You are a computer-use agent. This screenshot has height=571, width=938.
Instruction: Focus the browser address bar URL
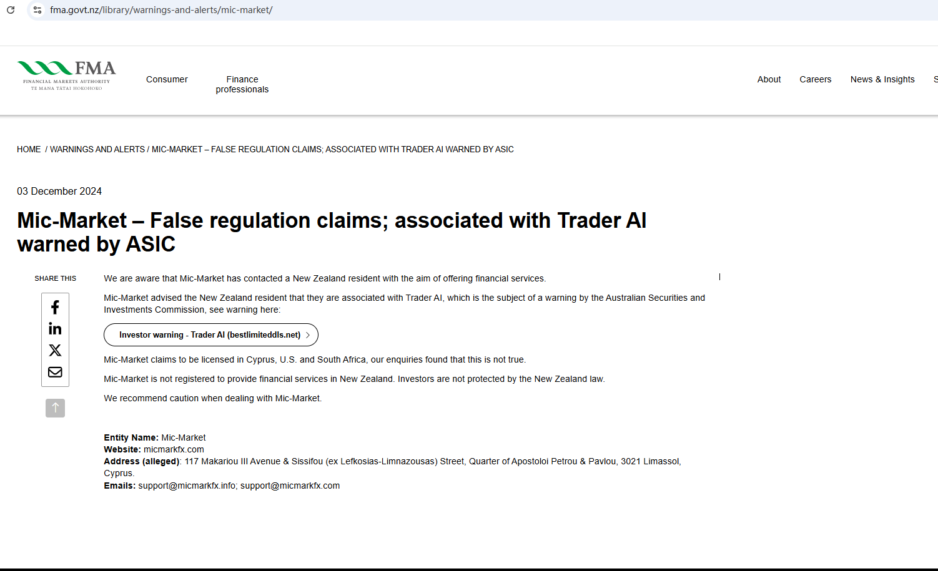[x=161, y=10]
